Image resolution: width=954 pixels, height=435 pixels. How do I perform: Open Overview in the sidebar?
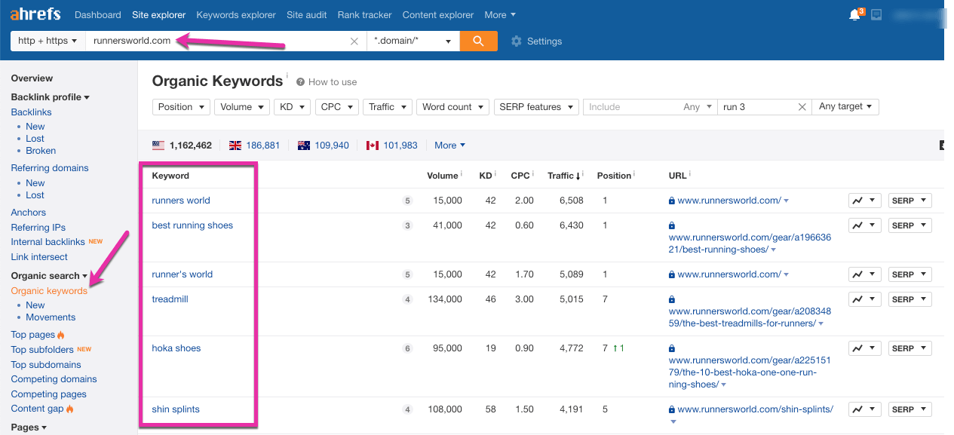click(x=32, y=78)
